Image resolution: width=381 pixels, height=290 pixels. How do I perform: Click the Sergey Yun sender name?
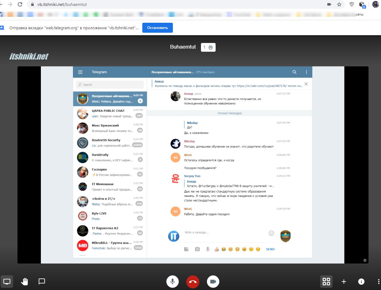click(192, 176)
